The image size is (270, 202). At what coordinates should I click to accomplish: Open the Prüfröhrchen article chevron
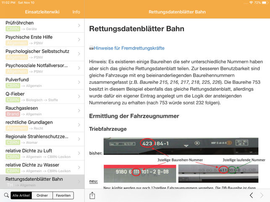pos(79,26)
